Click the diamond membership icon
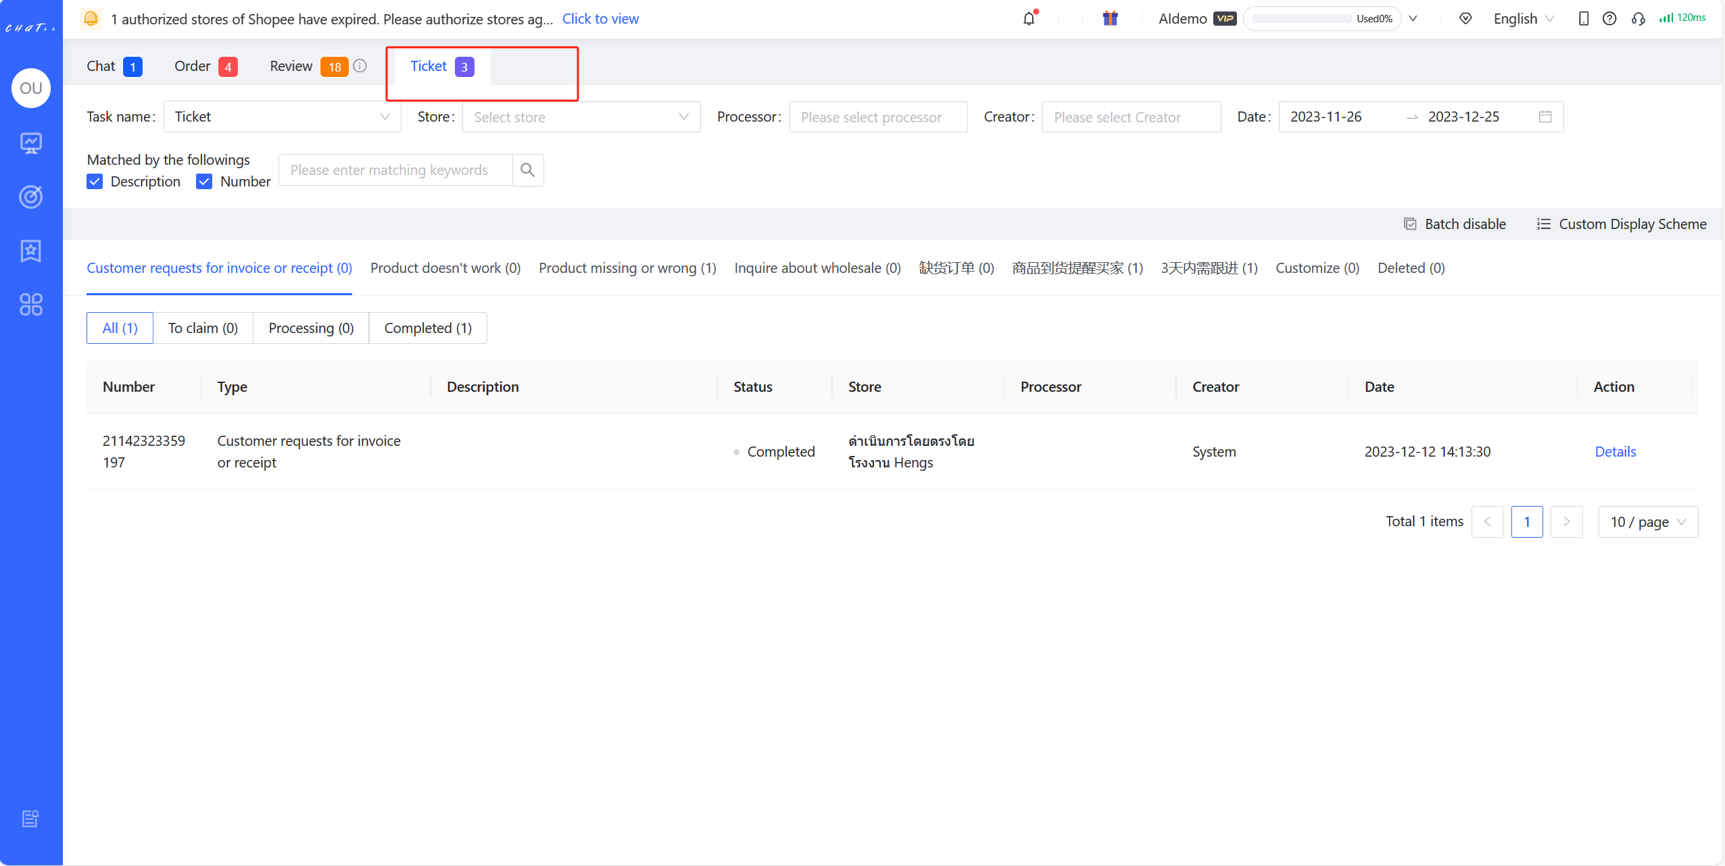 [1465, 19]
